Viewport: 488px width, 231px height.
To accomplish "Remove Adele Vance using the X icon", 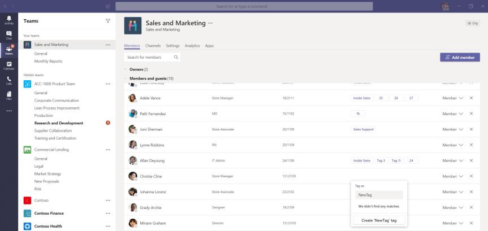I will tap(471, 98).
